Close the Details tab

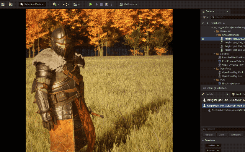click(227, 94)
